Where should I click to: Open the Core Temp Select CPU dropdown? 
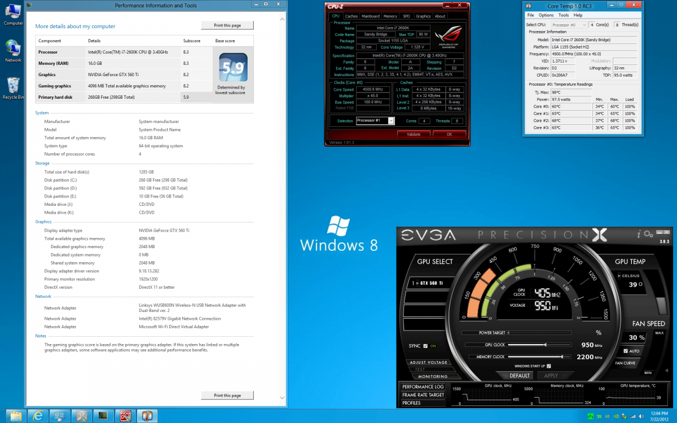coord(568,25)
